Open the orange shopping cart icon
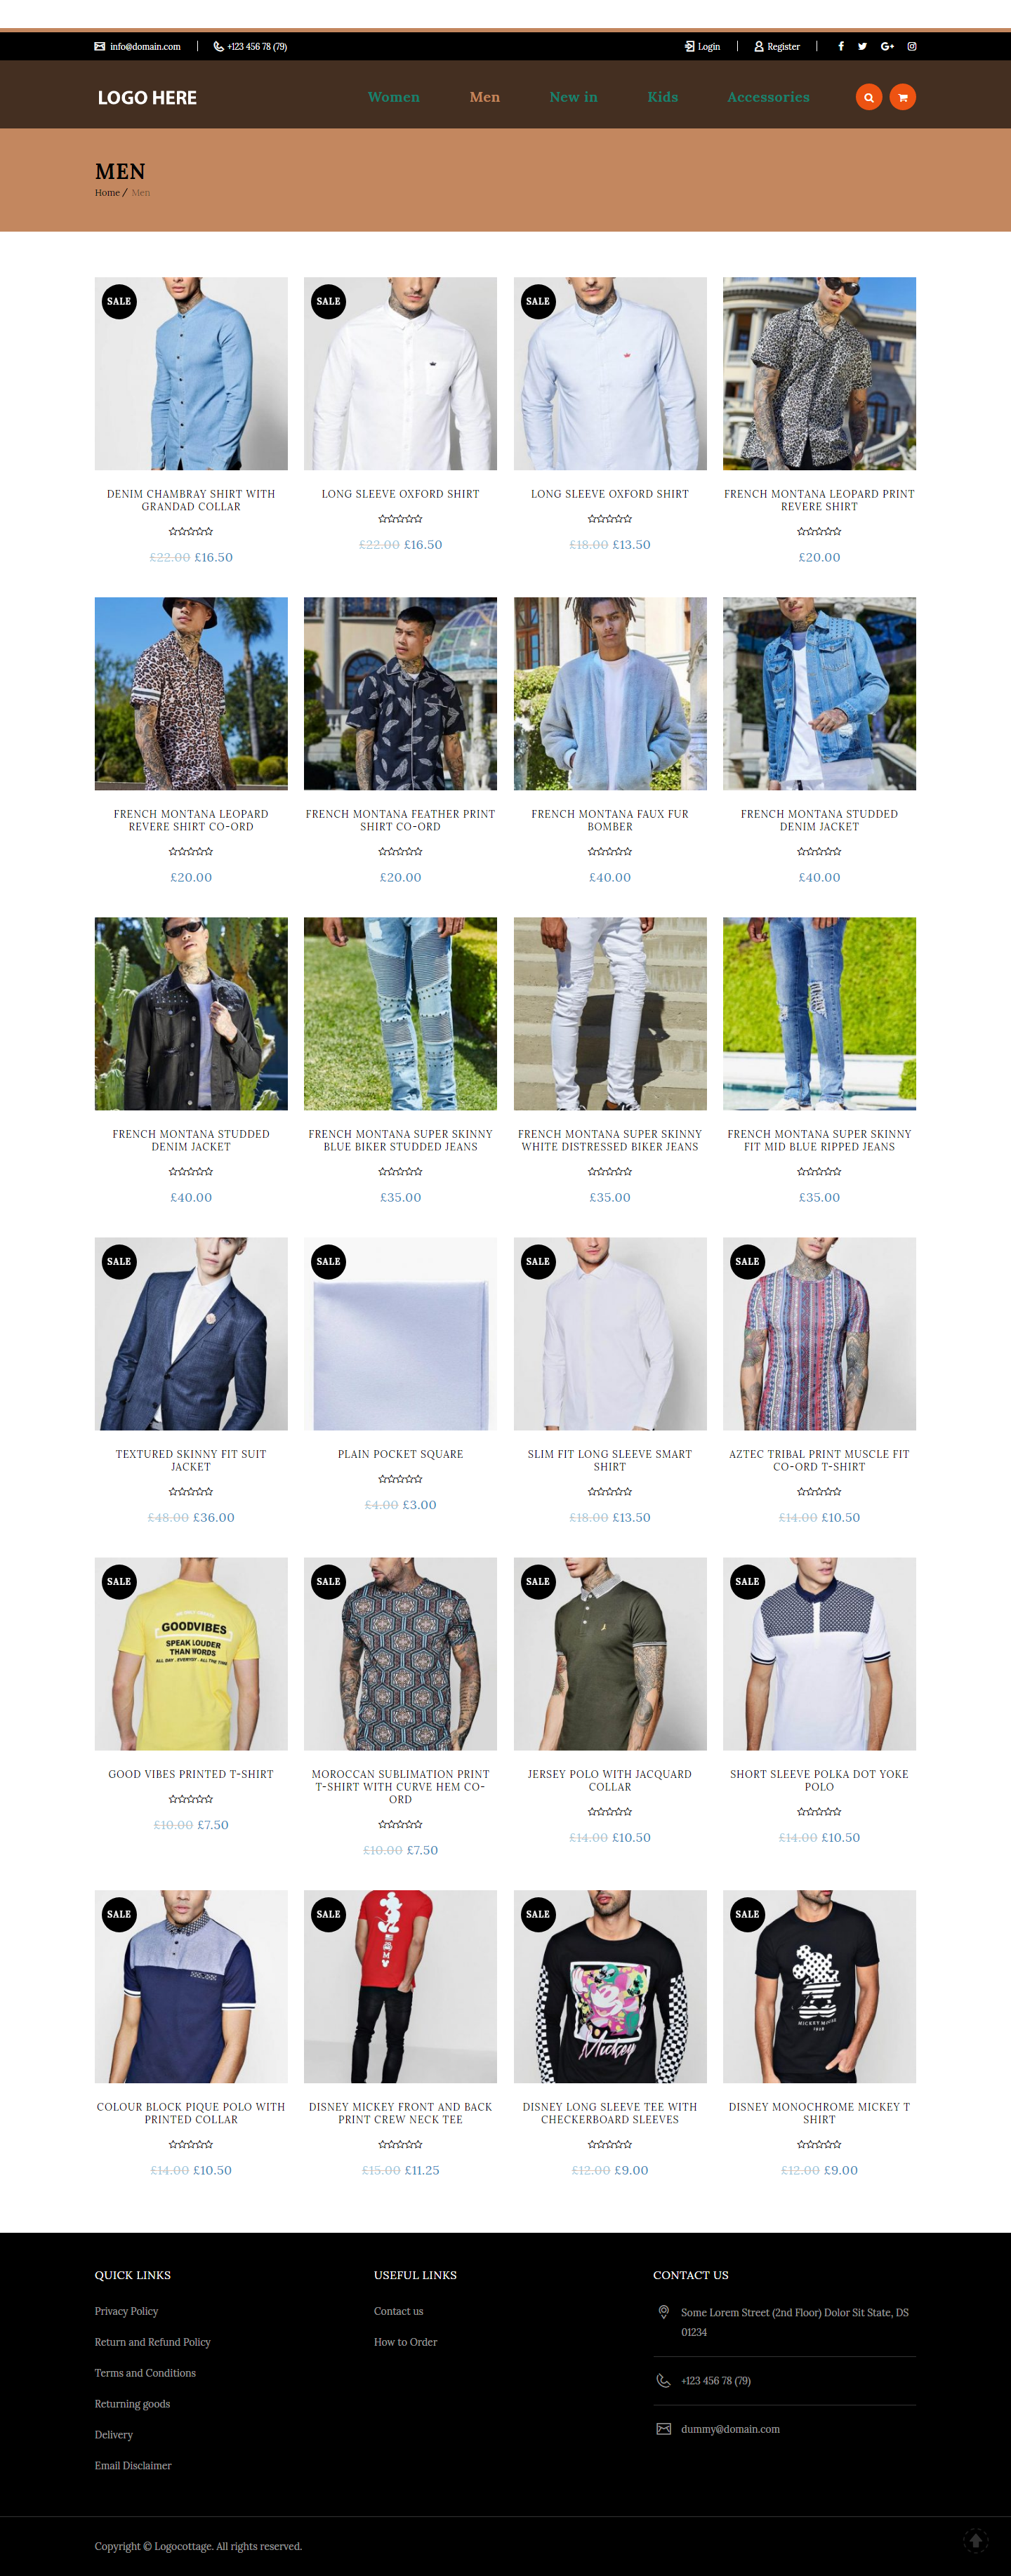Viewport: 1011px width, 2576px height. tap(902, 97)
